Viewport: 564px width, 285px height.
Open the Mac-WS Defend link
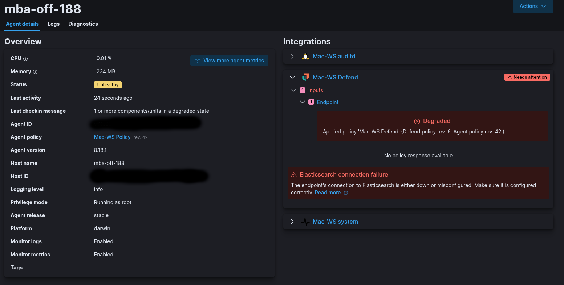click(335, 77)
